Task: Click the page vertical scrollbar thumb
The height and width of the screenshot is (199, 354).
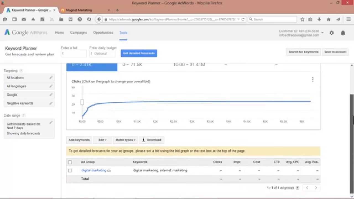Action: pyautogui.click(x=352, y=144)
